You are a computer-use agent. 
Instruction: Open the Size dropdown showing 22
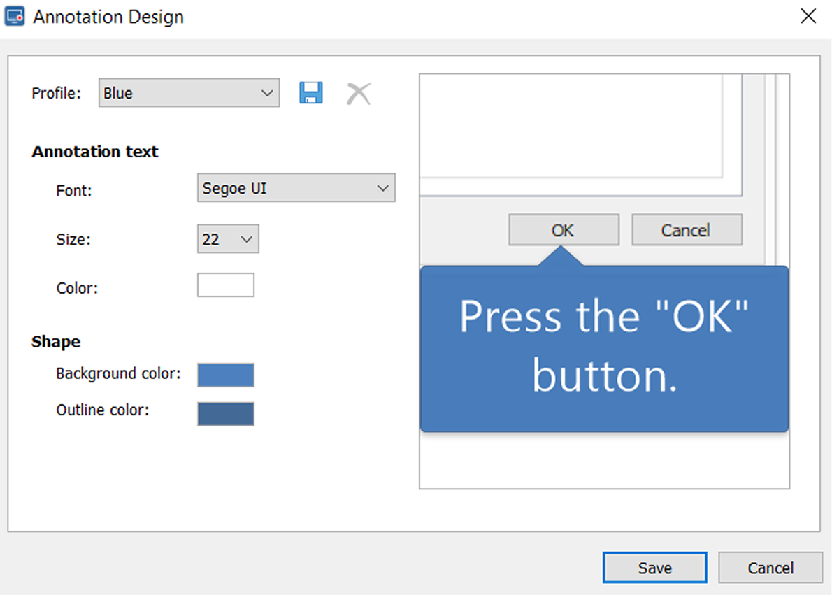tap(228, 239)
